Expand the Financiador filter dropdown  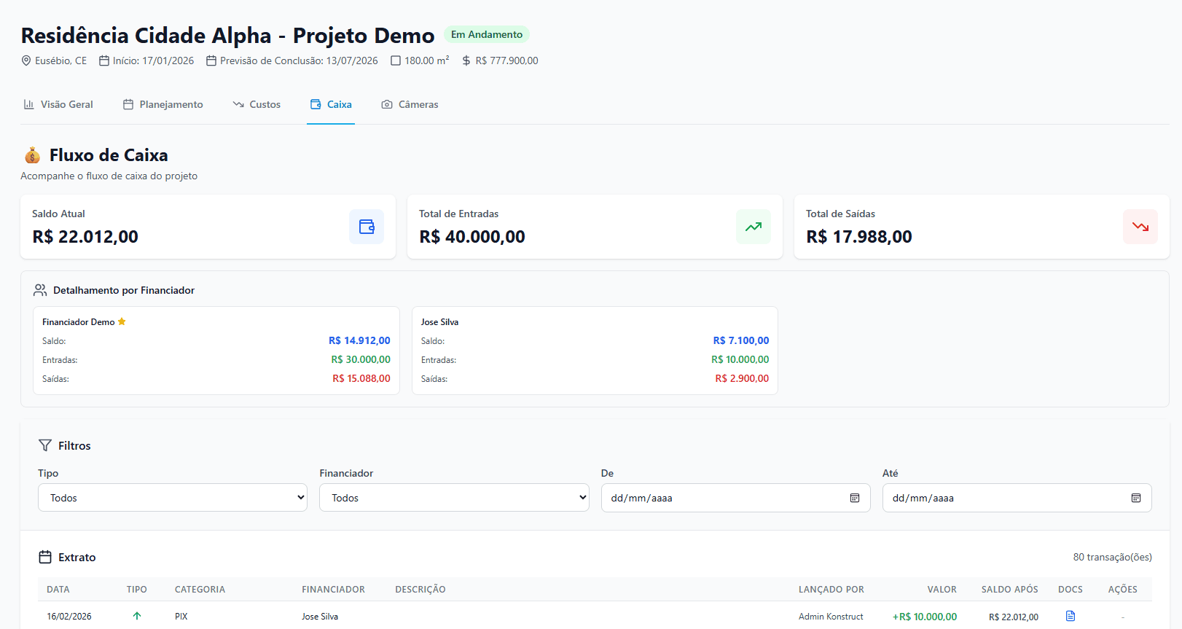point(454,498)
